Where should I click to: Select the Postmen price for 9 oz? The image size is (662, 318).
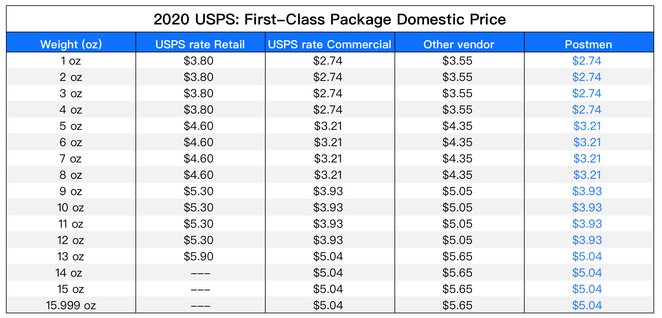click(587, 191)
